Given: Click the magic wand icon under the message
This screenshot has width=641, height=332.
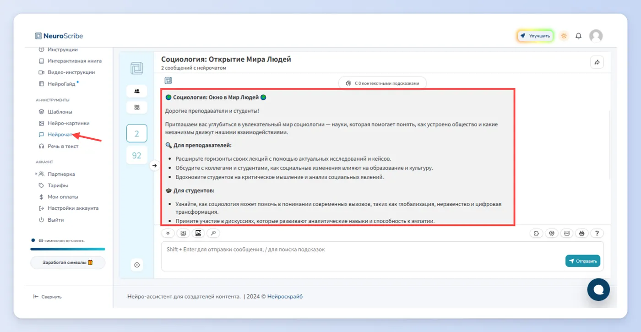Looking at the screenshot, I should click(x=213, y=233).
